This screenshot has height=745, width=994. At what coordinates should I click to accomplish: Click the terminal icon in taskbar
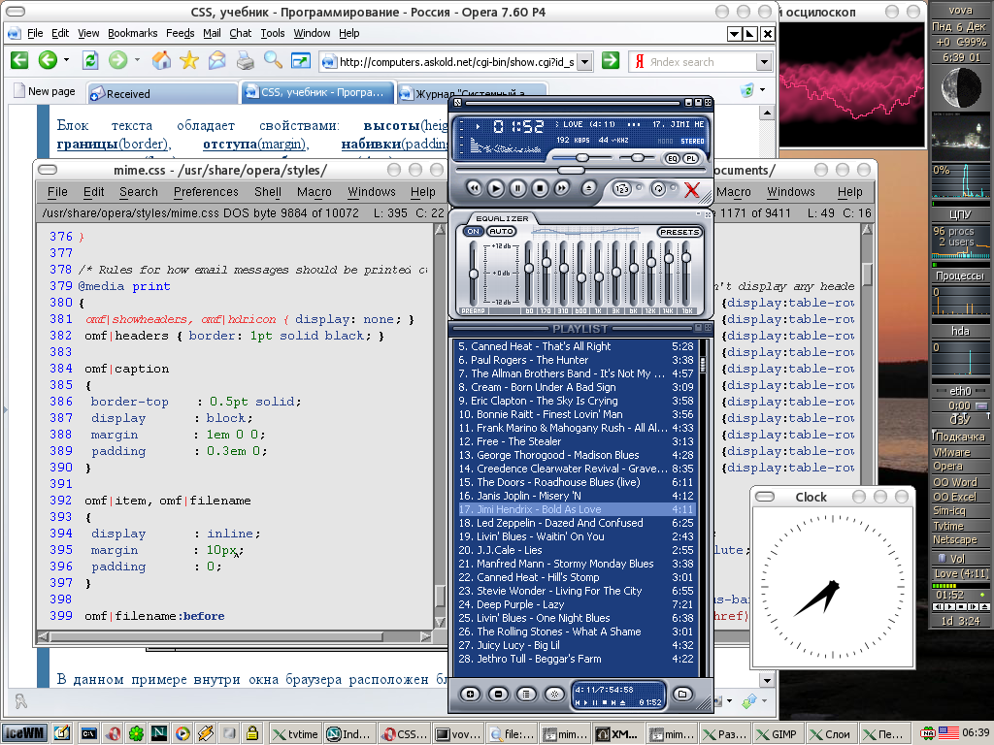pos(88,733)
